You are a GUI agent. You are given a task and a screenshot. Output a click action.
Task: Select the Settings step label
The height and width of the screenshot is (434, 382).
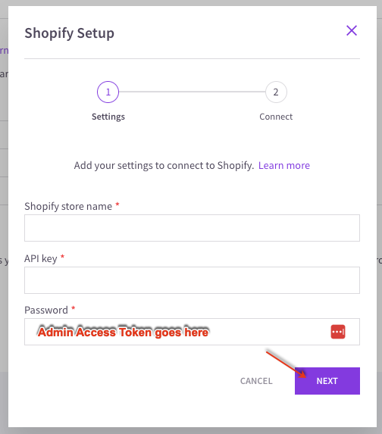pyautogui.click(x=108, y=117)
